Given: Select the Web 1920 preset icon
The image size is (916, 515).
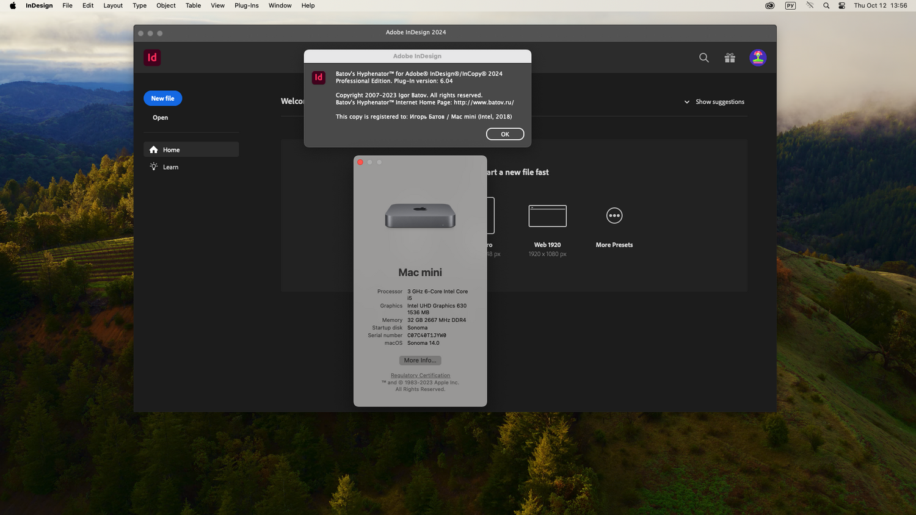Looking at the screenshot, I should (548, 216).
